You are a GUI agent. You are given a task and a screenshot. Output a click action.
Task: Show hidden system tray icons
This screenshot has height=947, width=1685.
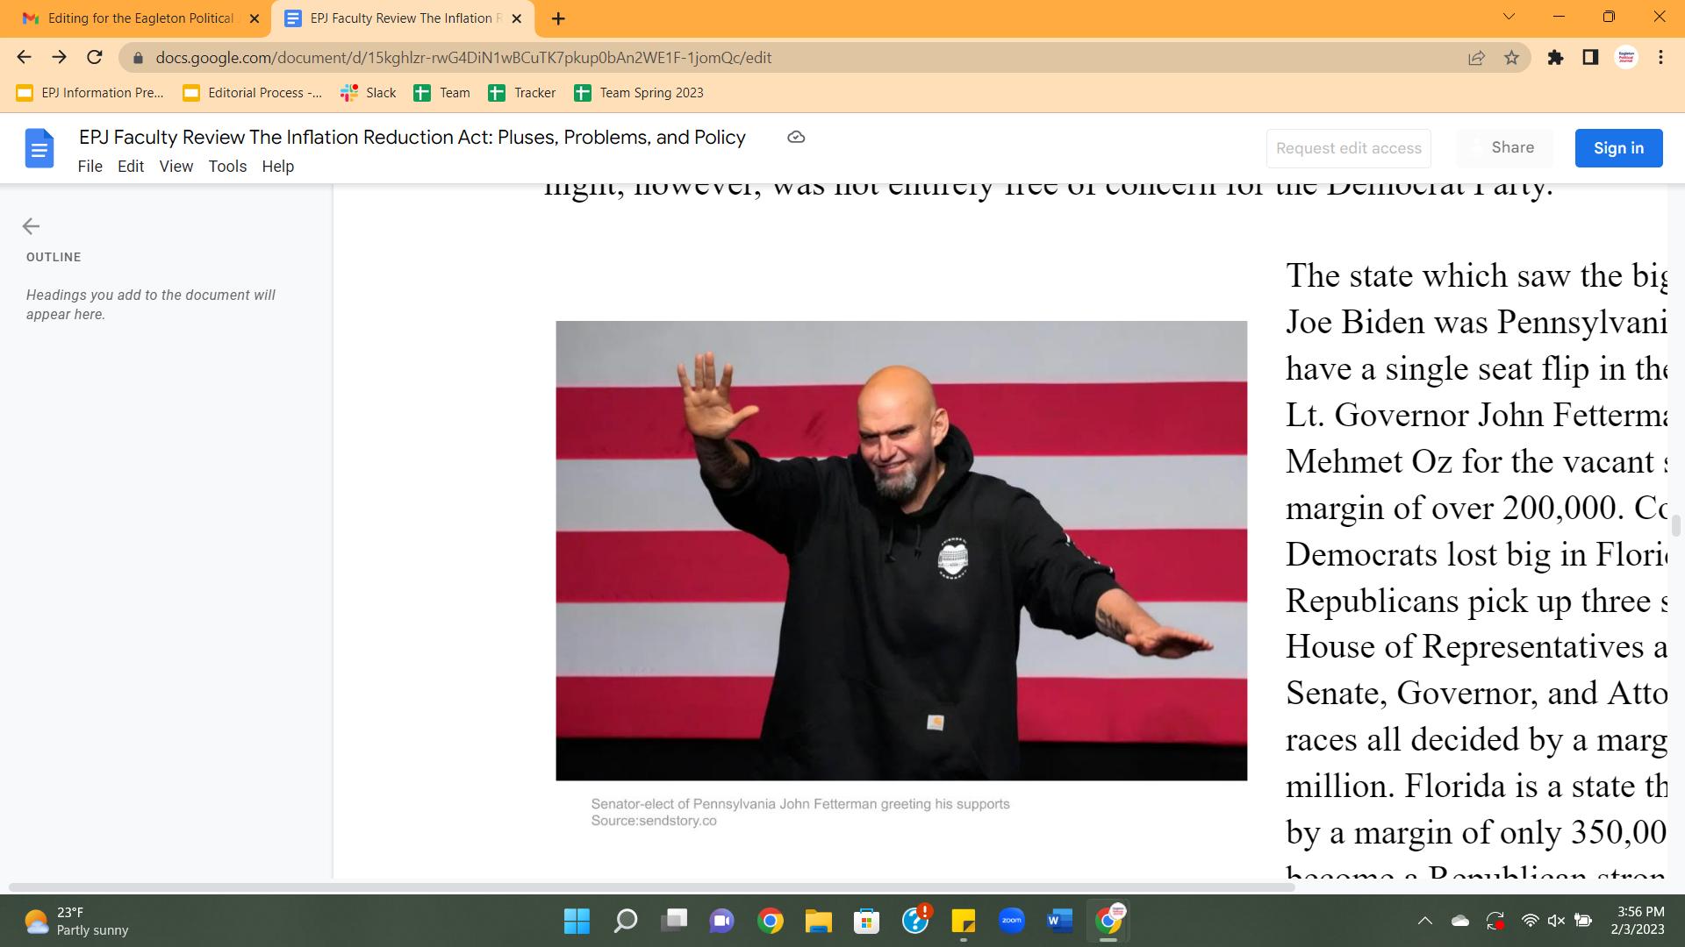1424,921
